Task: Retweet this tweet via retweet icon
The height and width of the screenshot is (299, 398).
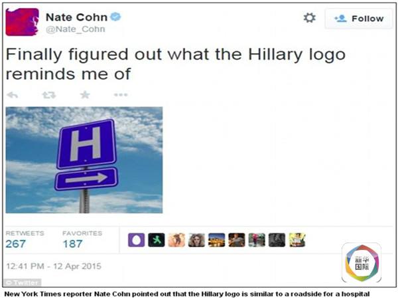Action: 48,95
